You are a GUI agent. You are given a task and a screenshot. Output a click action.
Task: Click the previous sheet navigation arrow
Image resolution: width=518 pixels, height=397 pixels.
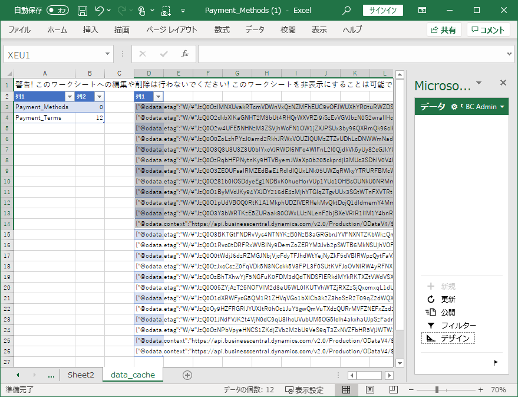pyautogui.click(x=18, y=375)
